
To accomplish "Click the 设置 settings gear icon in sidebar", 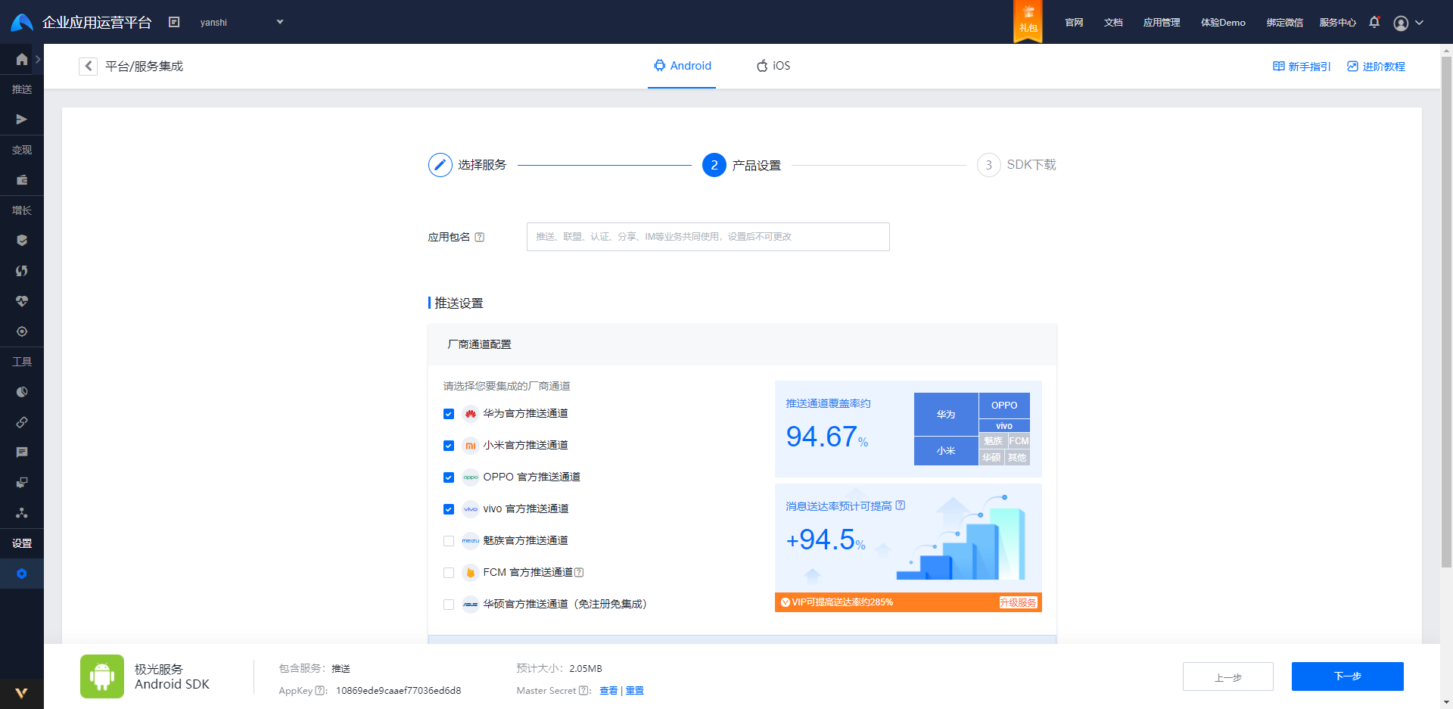I will coord(22,574).
